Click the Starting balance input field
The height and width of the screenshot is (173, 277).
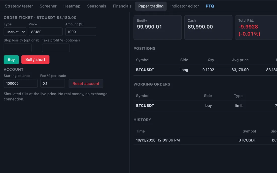(x=20, y=83)
